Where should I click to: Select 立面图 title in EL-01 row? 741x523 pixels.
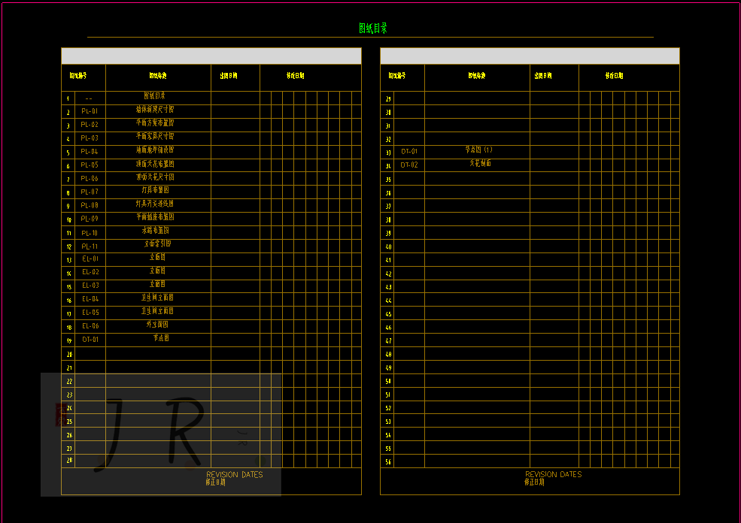click(x=157, y=257)
